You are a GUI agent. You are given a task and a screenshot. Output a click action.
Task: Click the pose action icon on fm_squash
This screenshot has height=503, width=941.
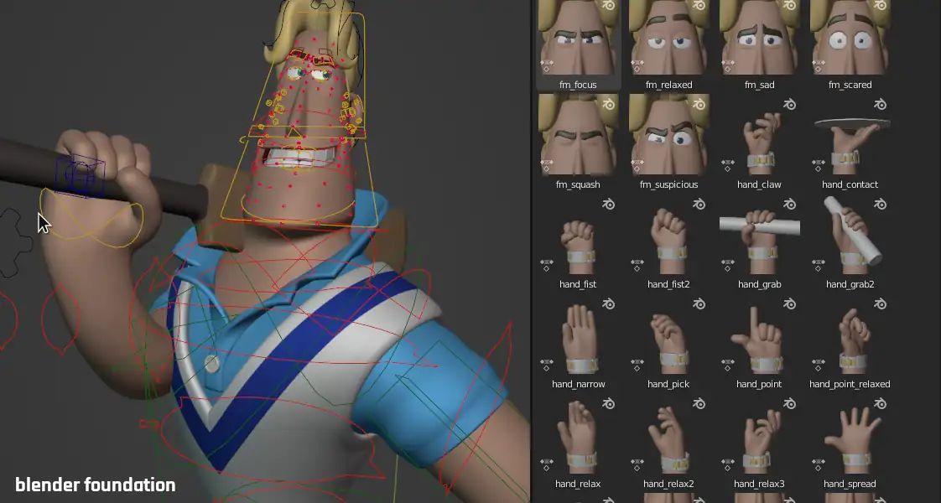coord(546,165)
